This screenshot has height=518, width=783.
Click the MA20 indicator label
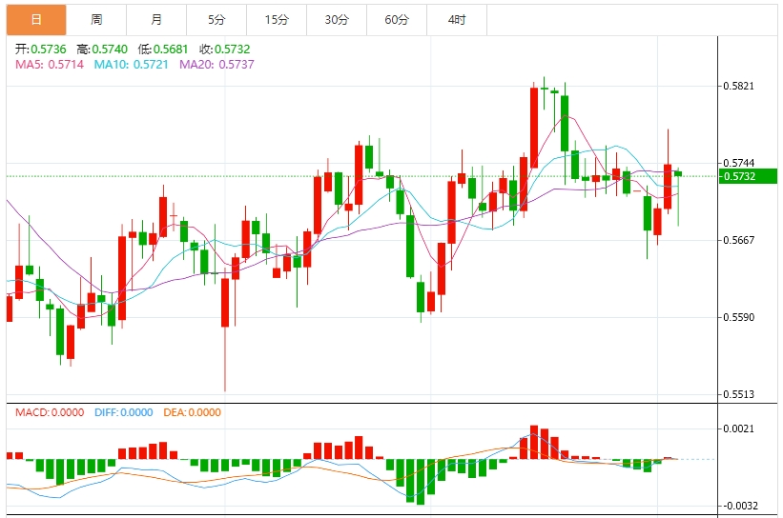(216, 65)
